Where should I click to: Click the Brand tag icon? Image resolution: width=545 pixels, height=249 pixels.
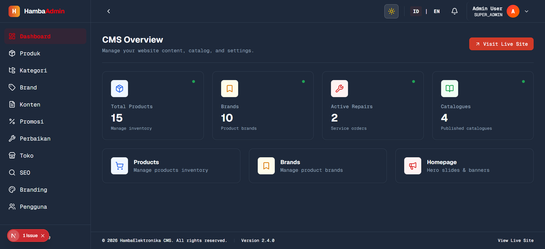[x=12, y=87]
